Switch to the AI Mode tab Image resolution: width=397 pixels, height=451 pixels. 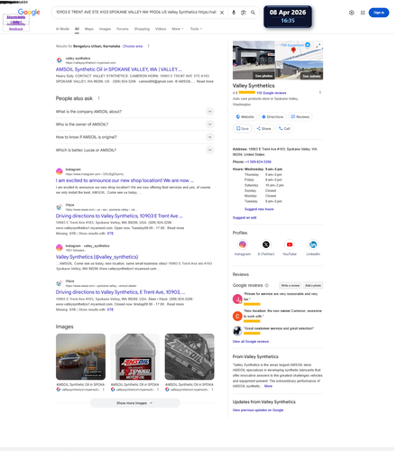[x=62, y=29]
